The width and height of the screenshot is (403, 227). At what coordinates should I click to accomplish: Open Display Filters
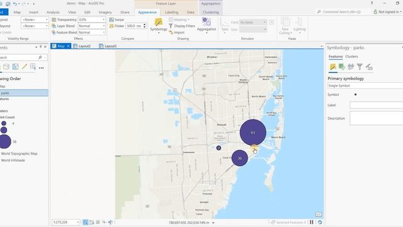[x=182, y=26]
